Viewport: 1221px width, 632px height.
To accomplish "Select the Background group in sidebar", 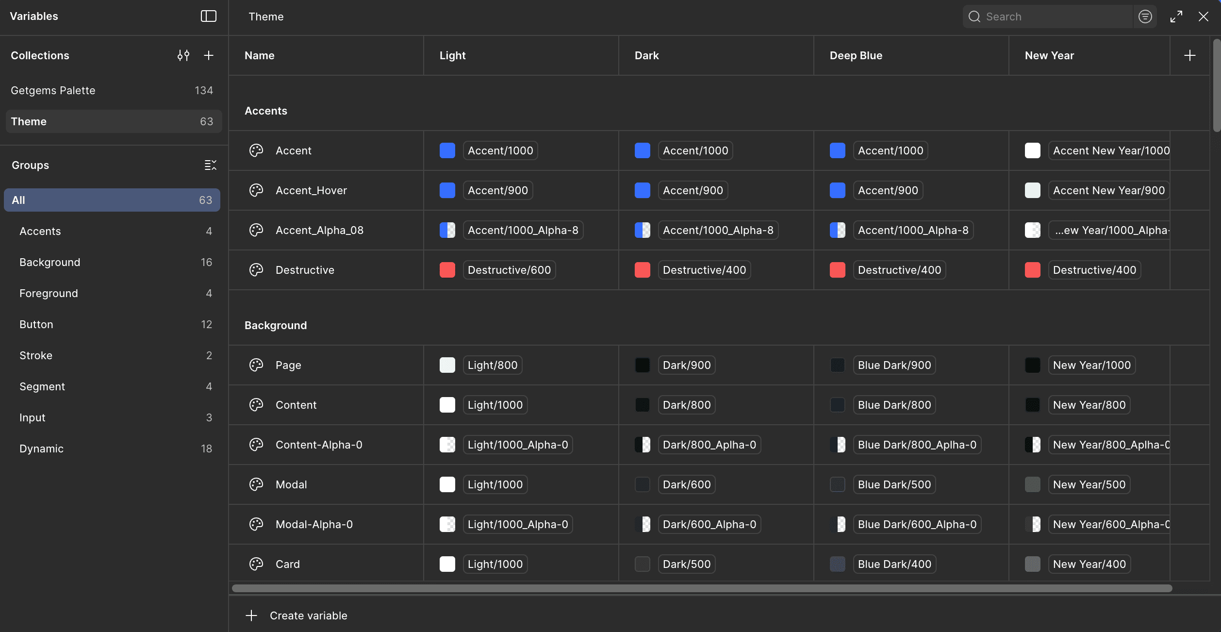I will click(x=50, y=262).
